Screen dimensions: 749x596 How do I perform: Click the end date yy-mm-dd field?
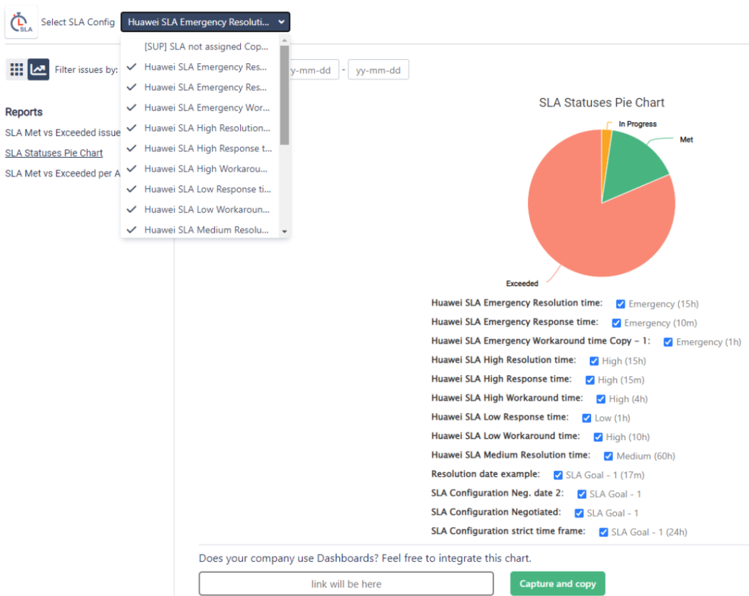point(378,70)
